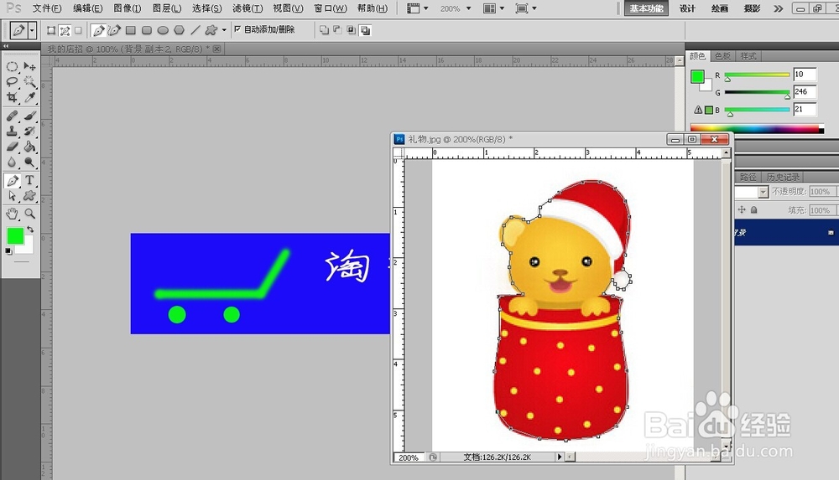Viewport: 839px width, 480px height.
Task: Set add-to-path-area mode
Action: 324,30
